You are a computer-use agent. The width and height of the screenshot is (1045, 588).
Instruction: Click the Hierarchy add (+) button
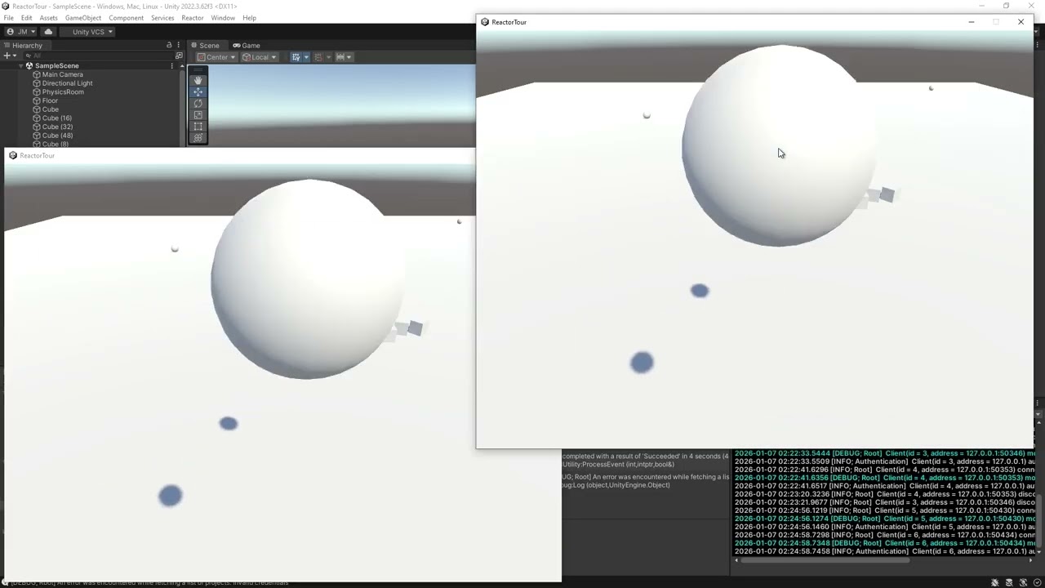[7, 56]
